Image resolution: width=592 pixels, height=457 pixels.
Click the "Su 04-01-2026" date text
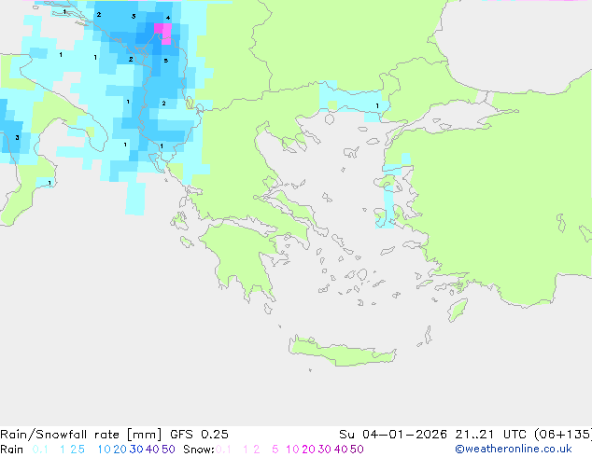(x=393, y=435)
